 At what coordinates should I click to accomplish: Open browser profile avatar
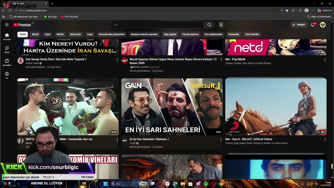307,10
